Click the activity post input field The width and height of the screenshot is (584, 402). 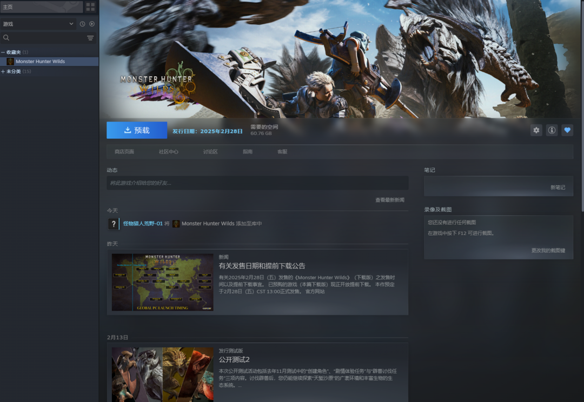(257, 183)
